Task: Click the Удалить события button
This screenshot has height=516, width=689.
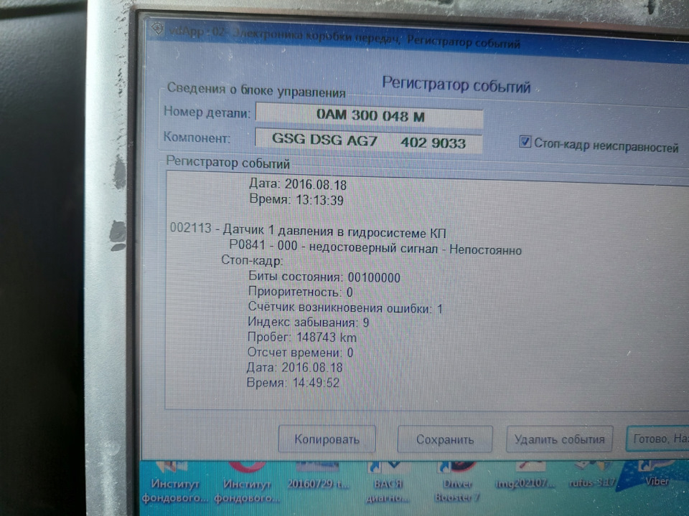Action: coord(559,439)
